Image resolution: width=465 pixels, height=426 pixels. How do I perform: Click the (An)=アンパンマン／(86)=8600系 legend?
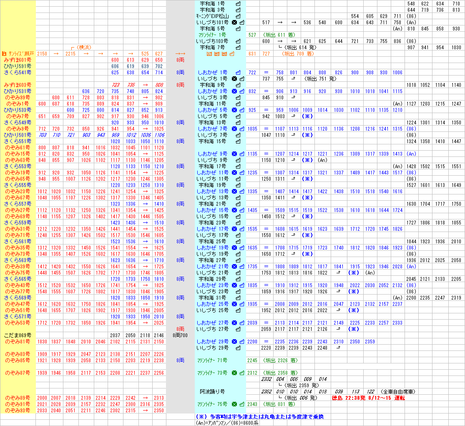[227, 423]
